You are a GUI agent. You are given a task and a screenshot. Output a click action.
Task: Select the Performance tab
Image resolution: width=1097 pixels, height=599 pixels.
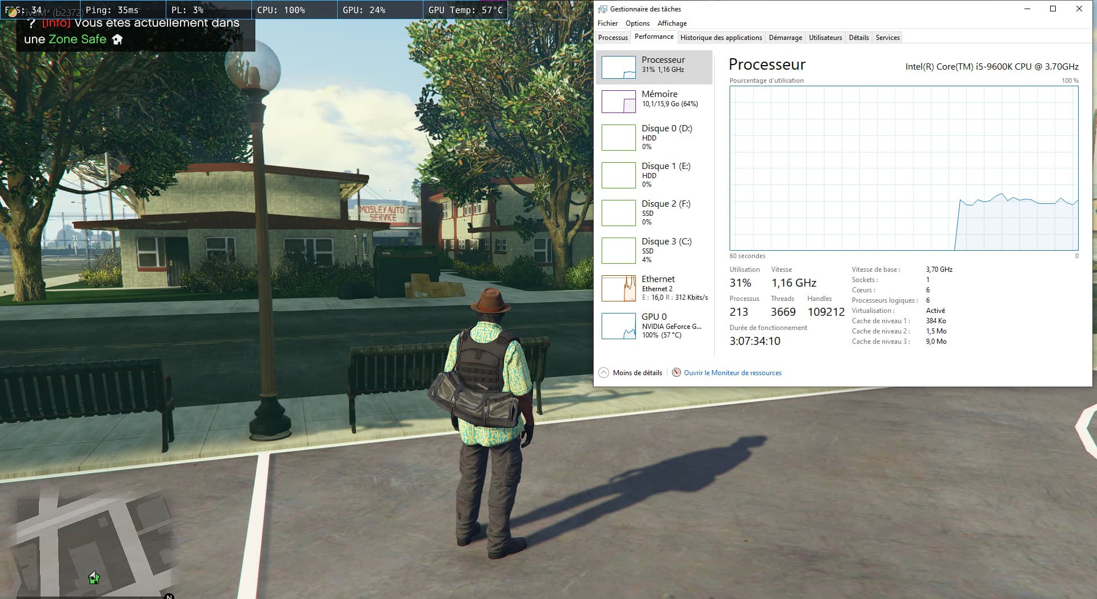[x=654, y=37]
